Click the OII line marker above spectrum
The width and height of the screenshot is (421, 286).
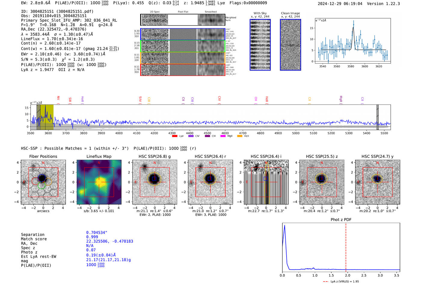pos(256,100)
